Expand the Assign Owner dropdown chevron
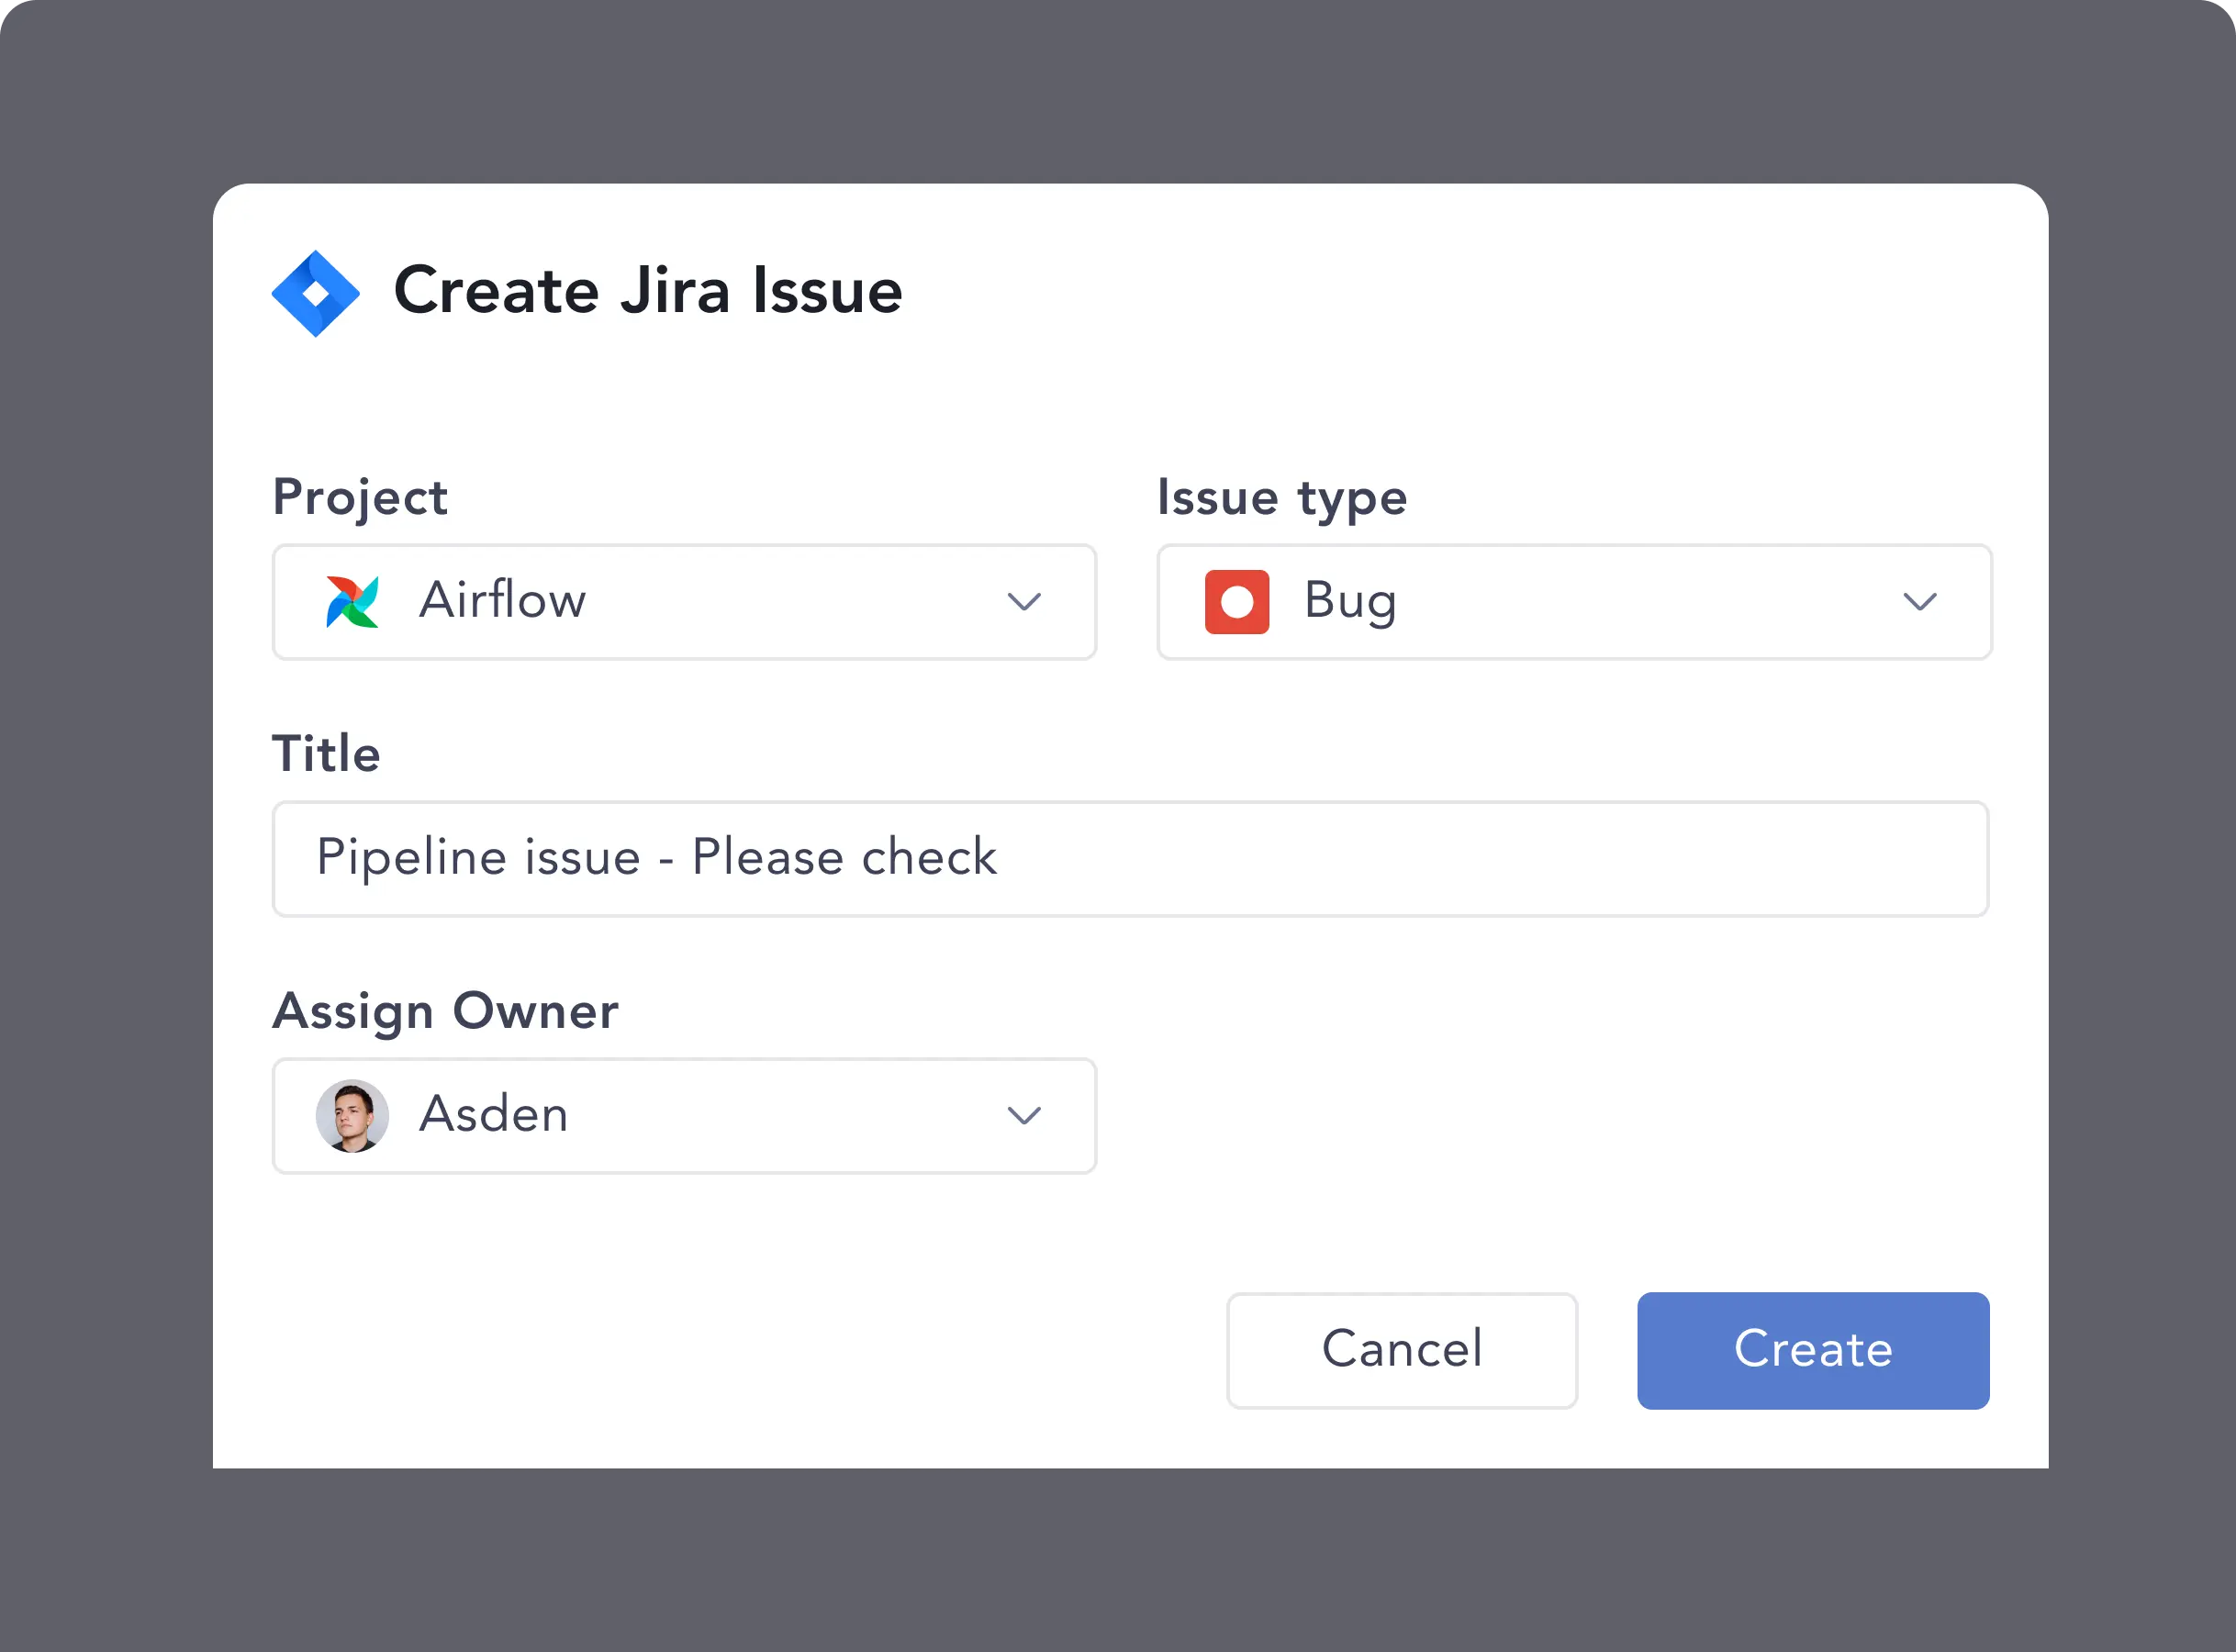Viewport: 2236px width, 1652px height. [1024, 1116]
